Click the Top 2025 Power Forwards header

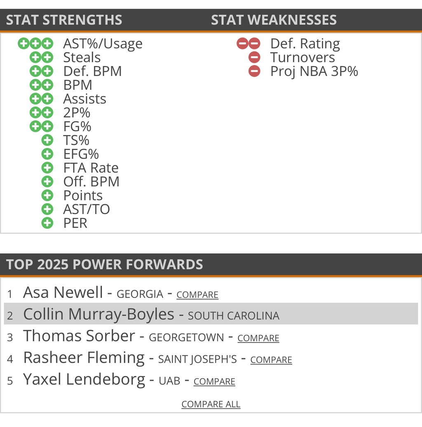[105, 264]
